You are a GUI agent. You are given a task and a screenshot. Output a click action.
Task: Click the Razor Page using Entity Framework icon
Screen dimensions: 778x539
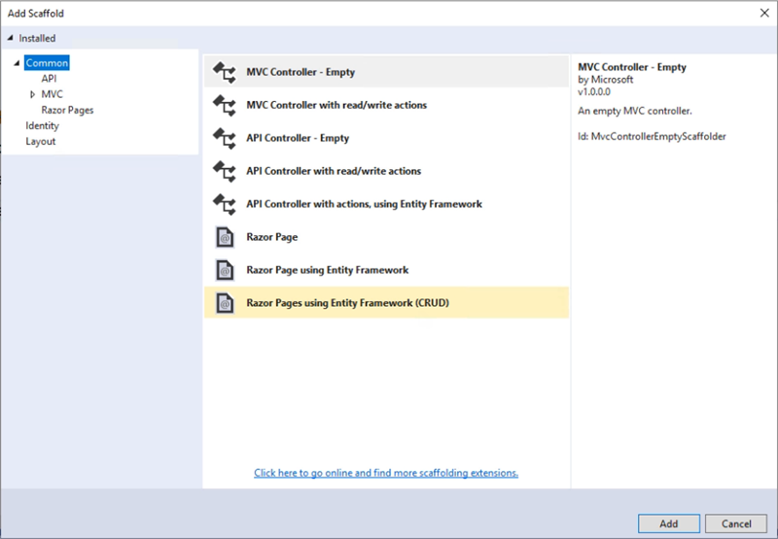225,270
